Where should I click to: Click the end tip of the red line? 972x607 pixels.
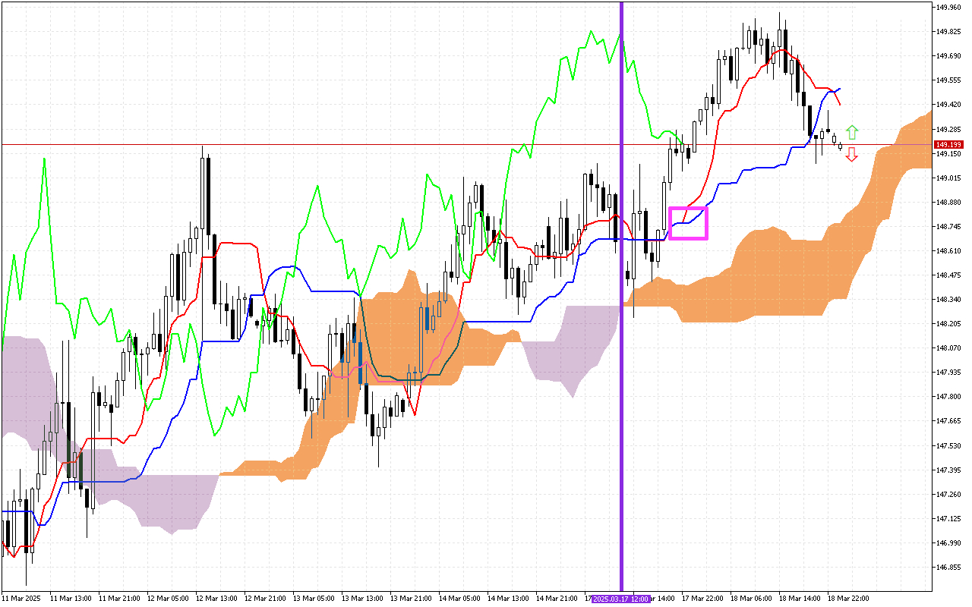pyautogui.click(x=840, y=105)
